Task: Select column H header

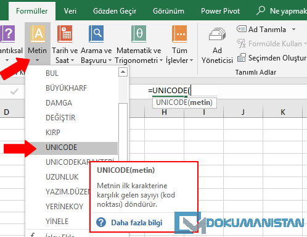Action: pyautogui.click(x=164, y=112)
